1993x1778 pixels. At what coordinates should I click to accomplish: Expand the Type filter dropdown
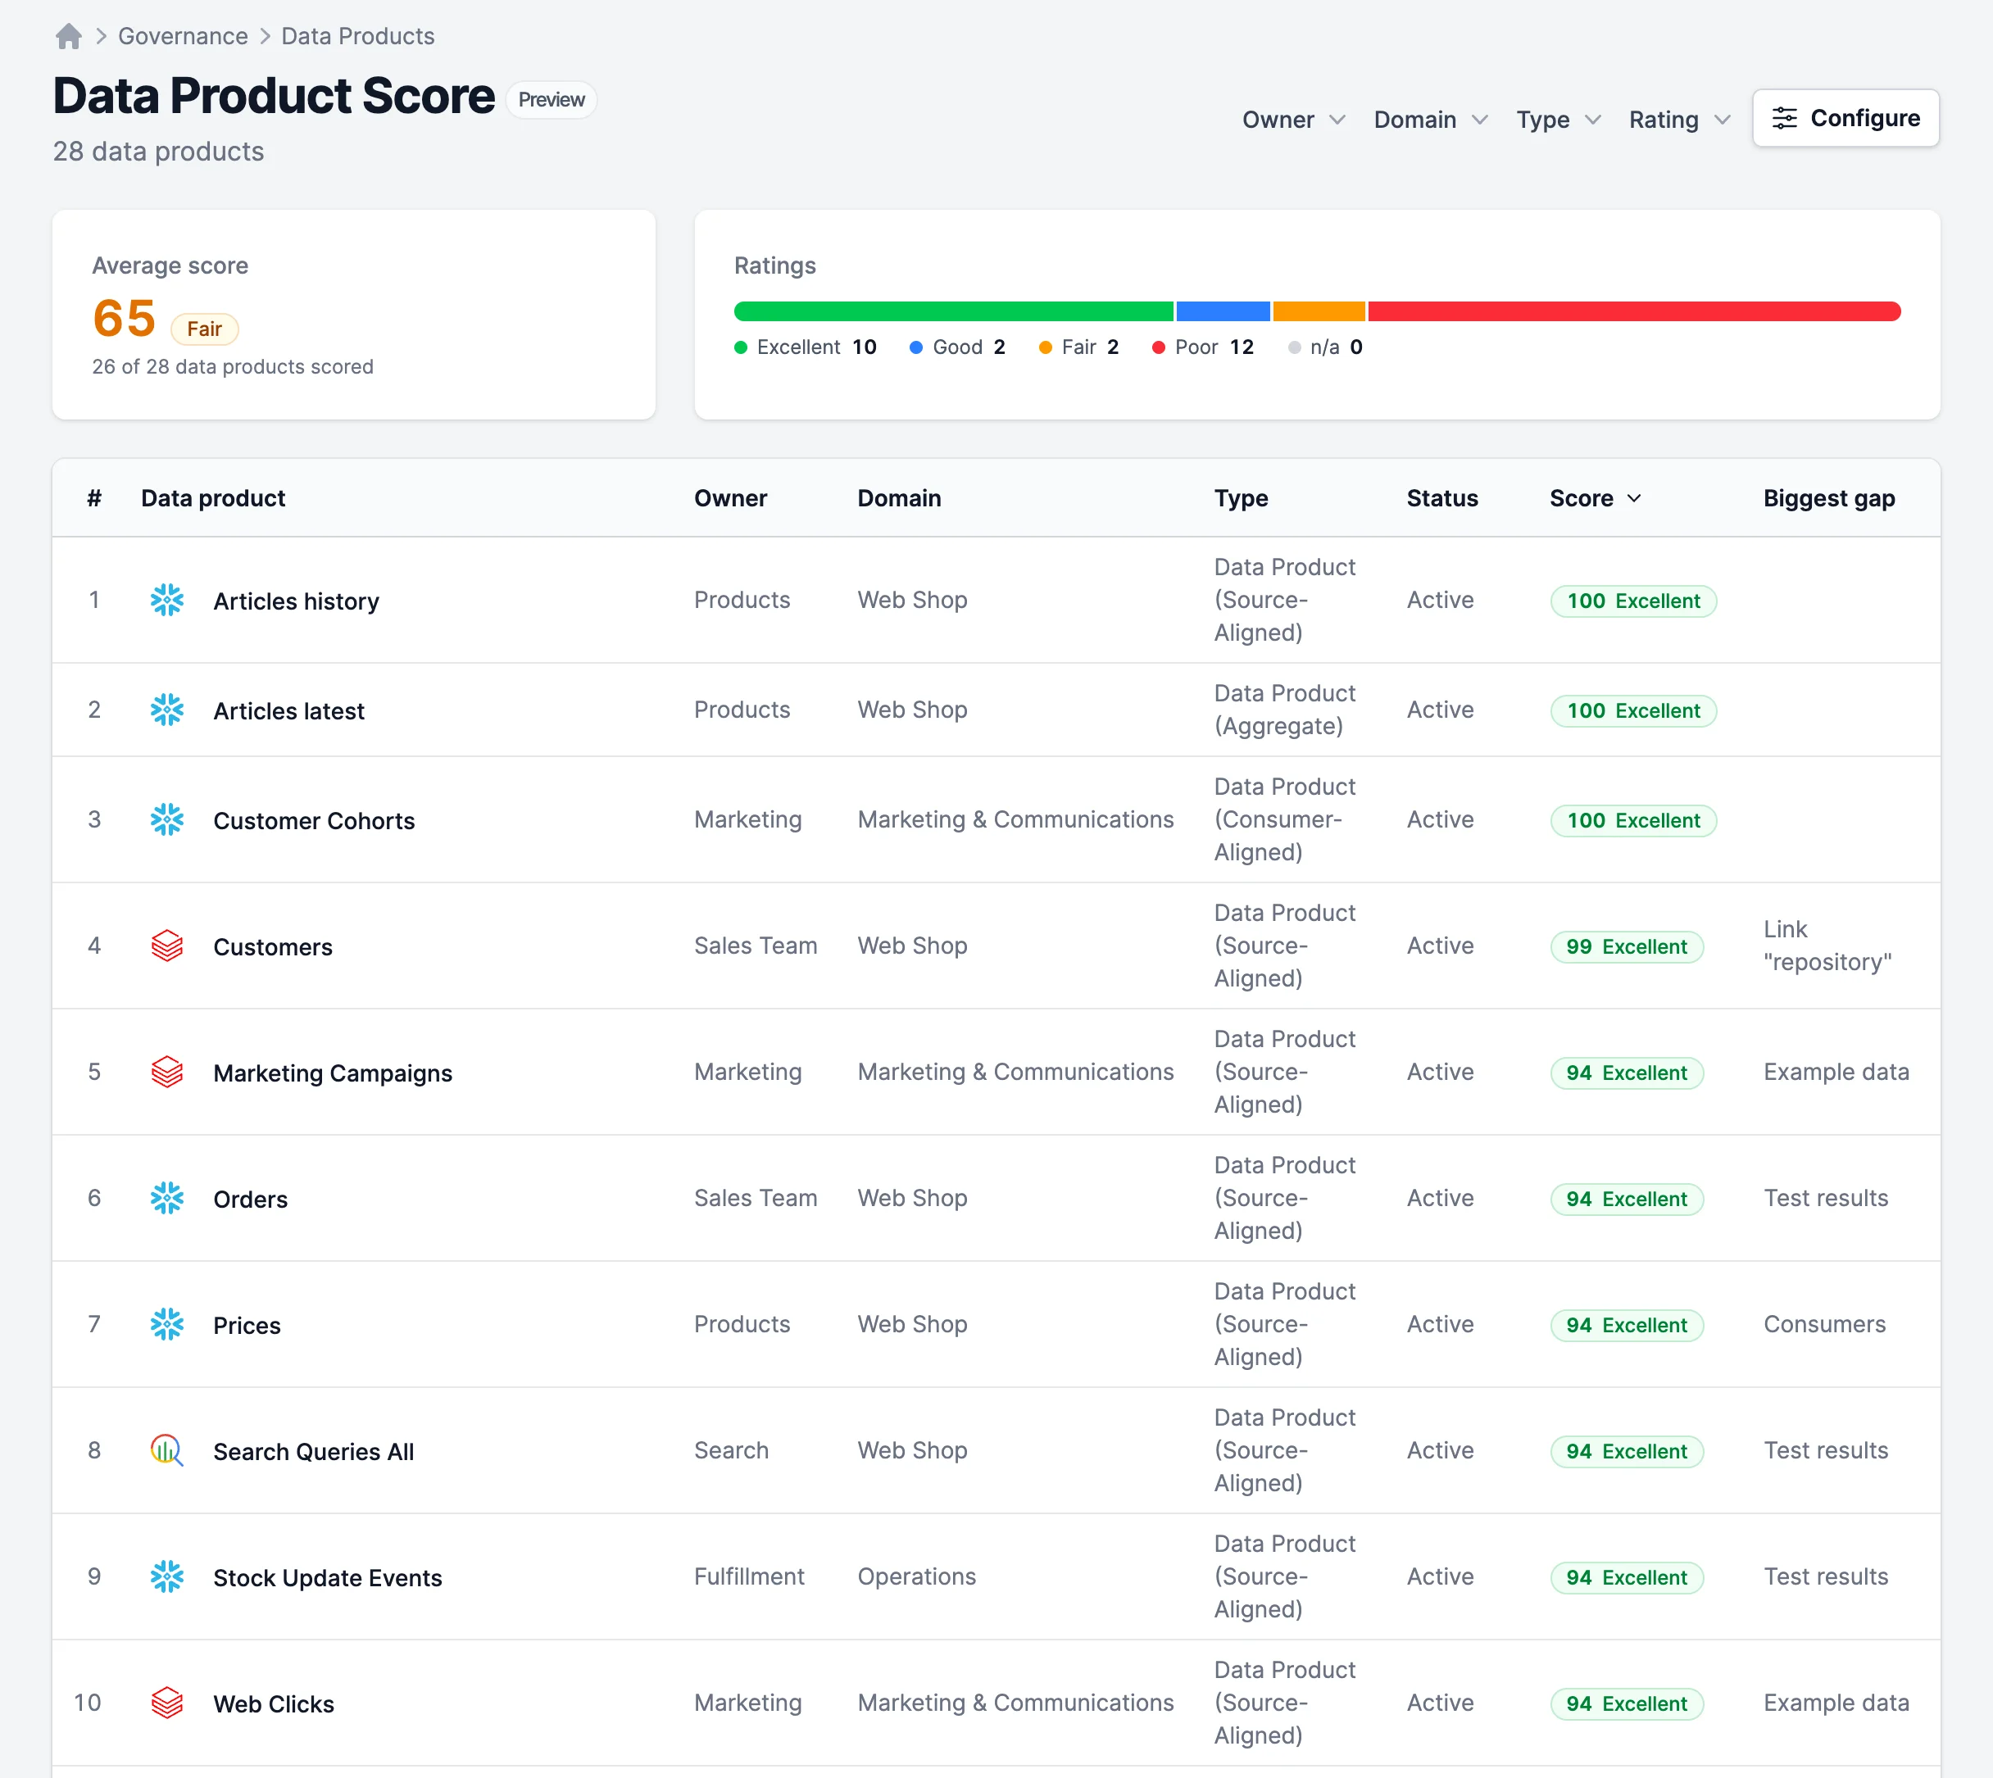(1558, 119)
